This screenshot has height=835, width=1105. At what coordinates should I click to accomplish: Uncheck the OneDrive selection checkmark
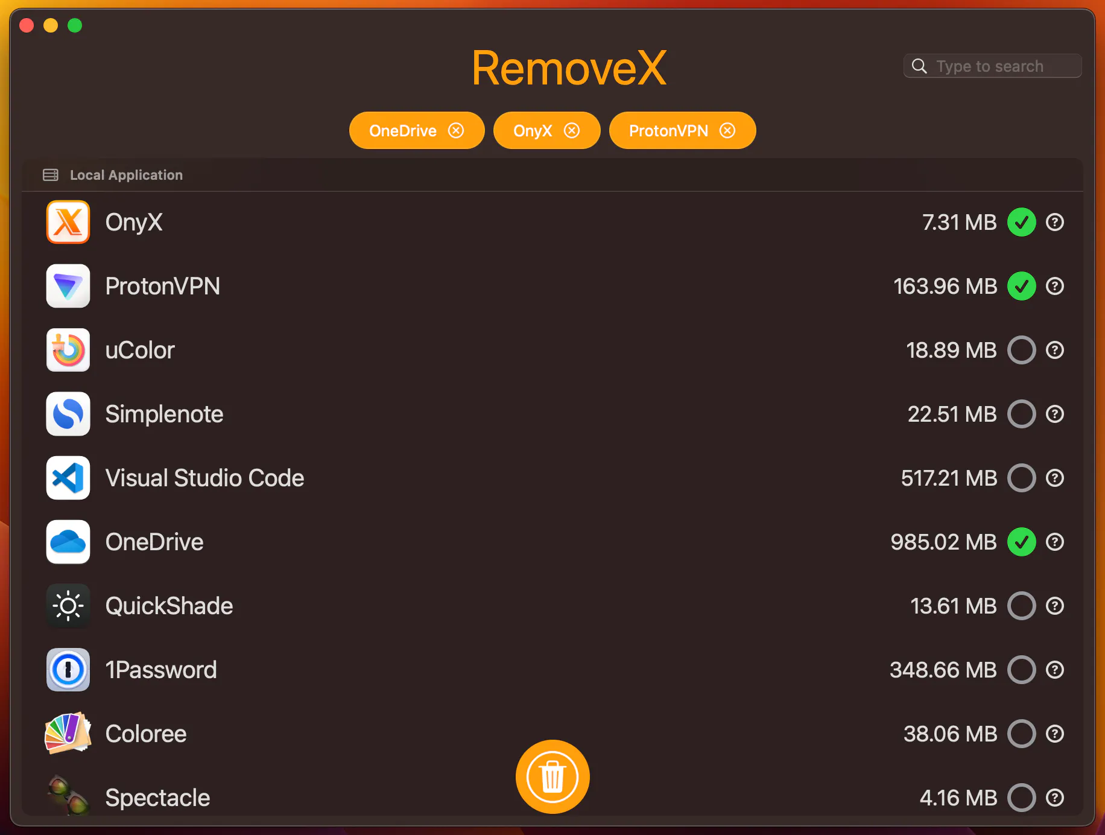click(x=1022, y=542)
